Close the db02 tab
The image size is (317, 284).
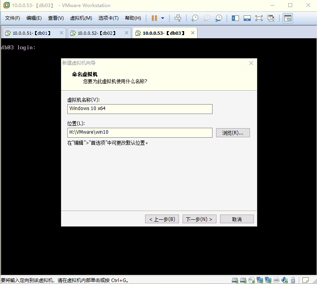click(x=127, y=33)
